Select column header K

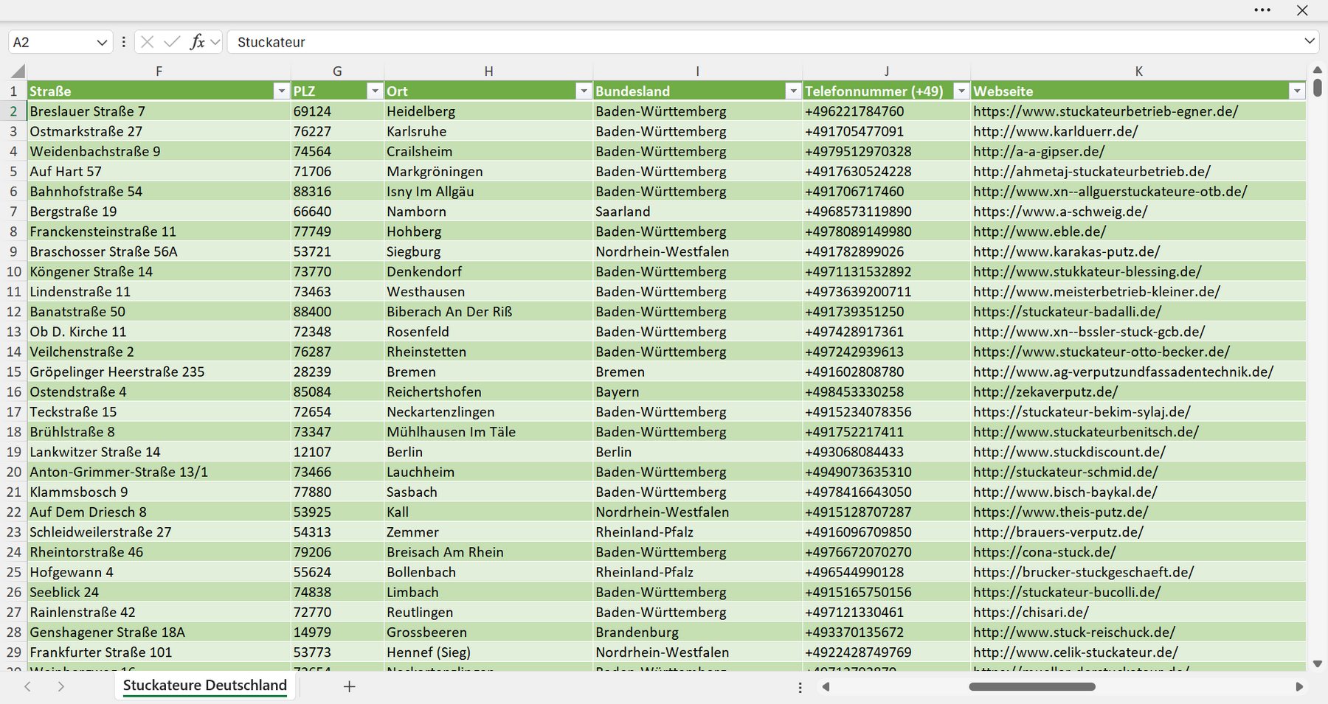point(1138,72)
